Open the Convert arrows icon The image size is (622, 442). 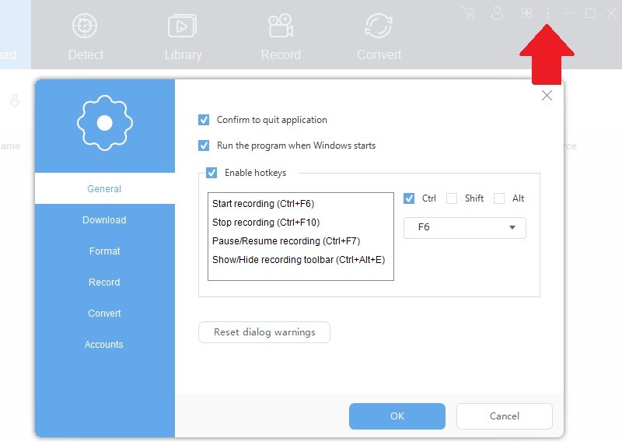pos(379,26)
